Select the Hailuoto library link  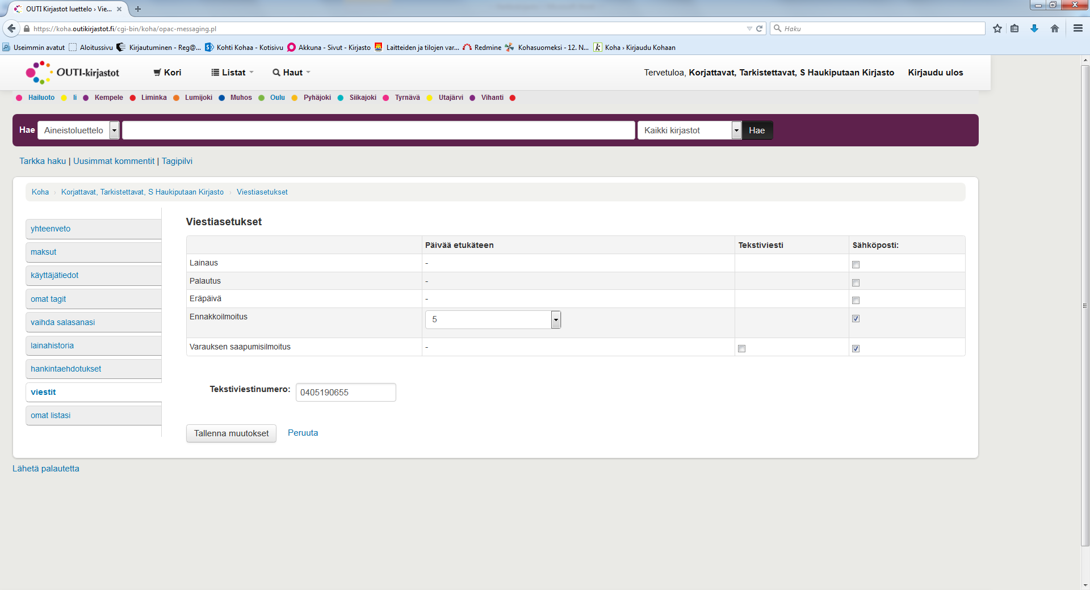(41, 98)
